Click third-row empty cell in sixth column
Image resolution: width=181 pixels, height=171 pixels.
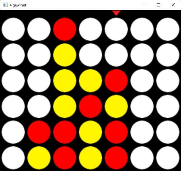pos(142,81)
